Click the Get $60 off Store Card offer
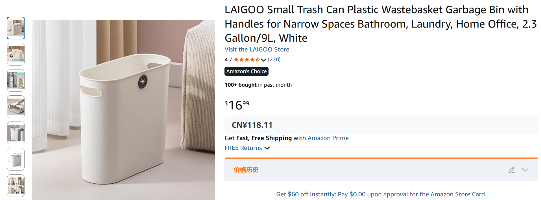The width and height of the screenshot is (541, 200). 381,194
